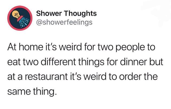Open the Shower Thoughts profile avatar
Screen dimensions: 171x109
(x=20, y=18)
